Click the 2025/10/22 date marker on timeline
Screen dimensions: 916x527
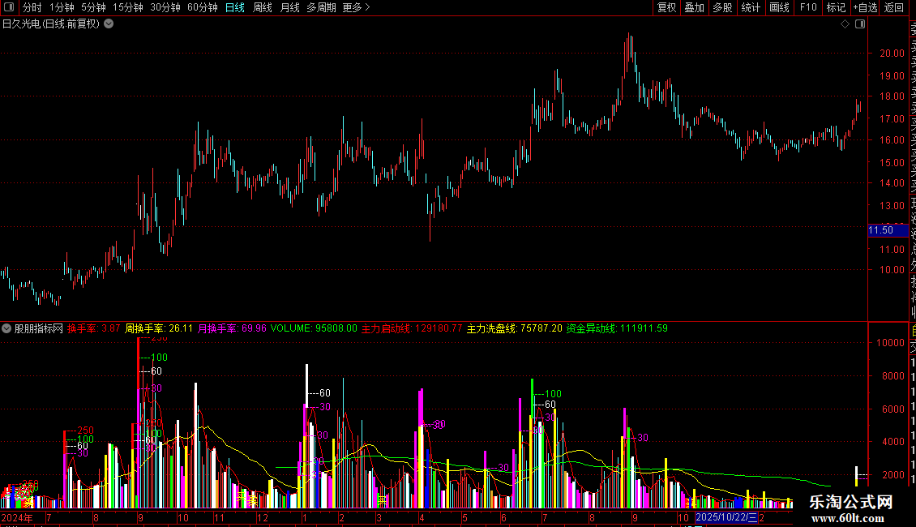coord(726,517)
